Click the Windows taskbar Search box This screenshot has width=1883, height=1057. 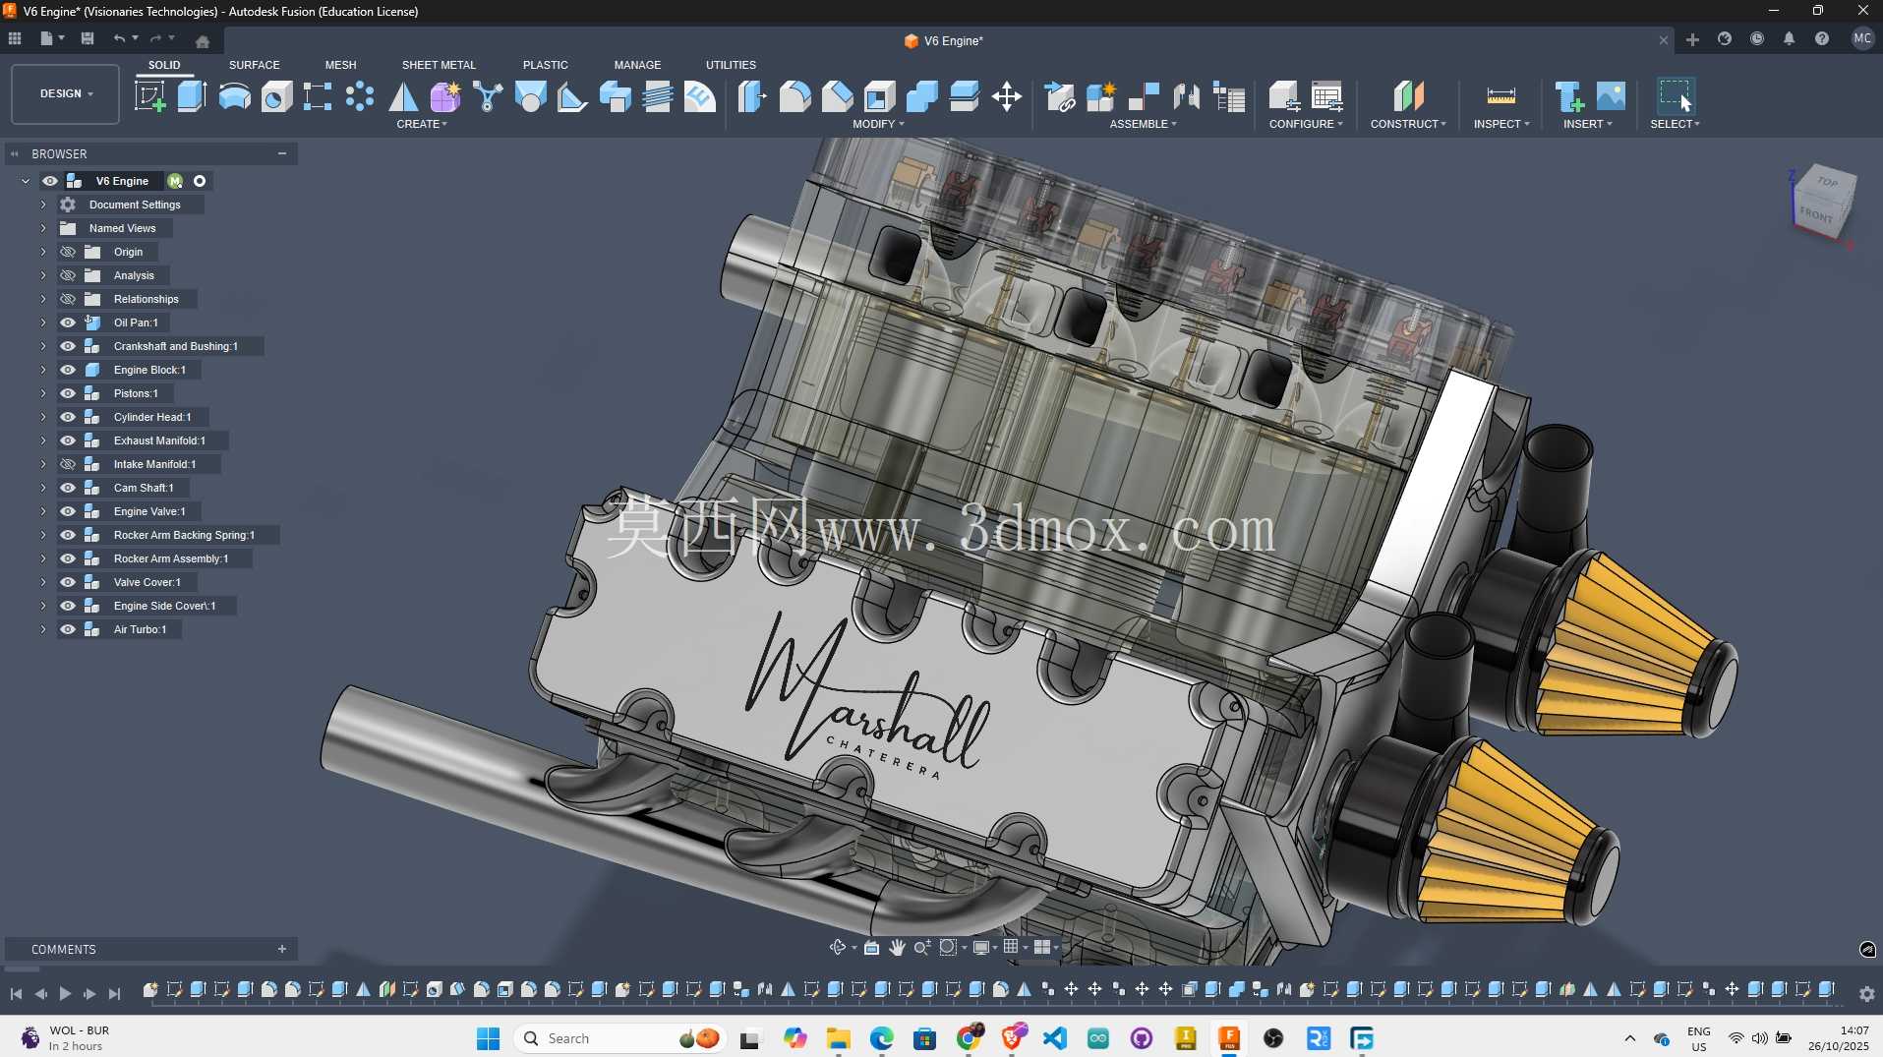619,1038
